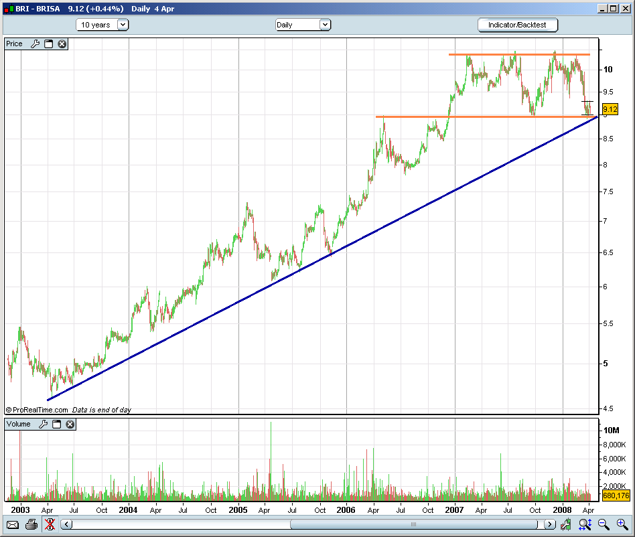Click the 2003 date axis label
The image size is (635, 537).
[x=20, y=510]
